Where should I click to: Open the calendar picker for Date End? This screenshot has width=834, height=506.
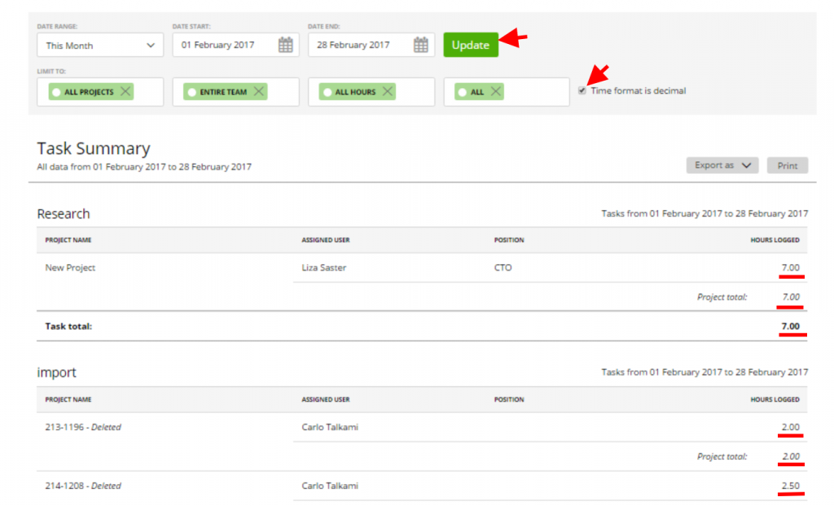[419, 45]
